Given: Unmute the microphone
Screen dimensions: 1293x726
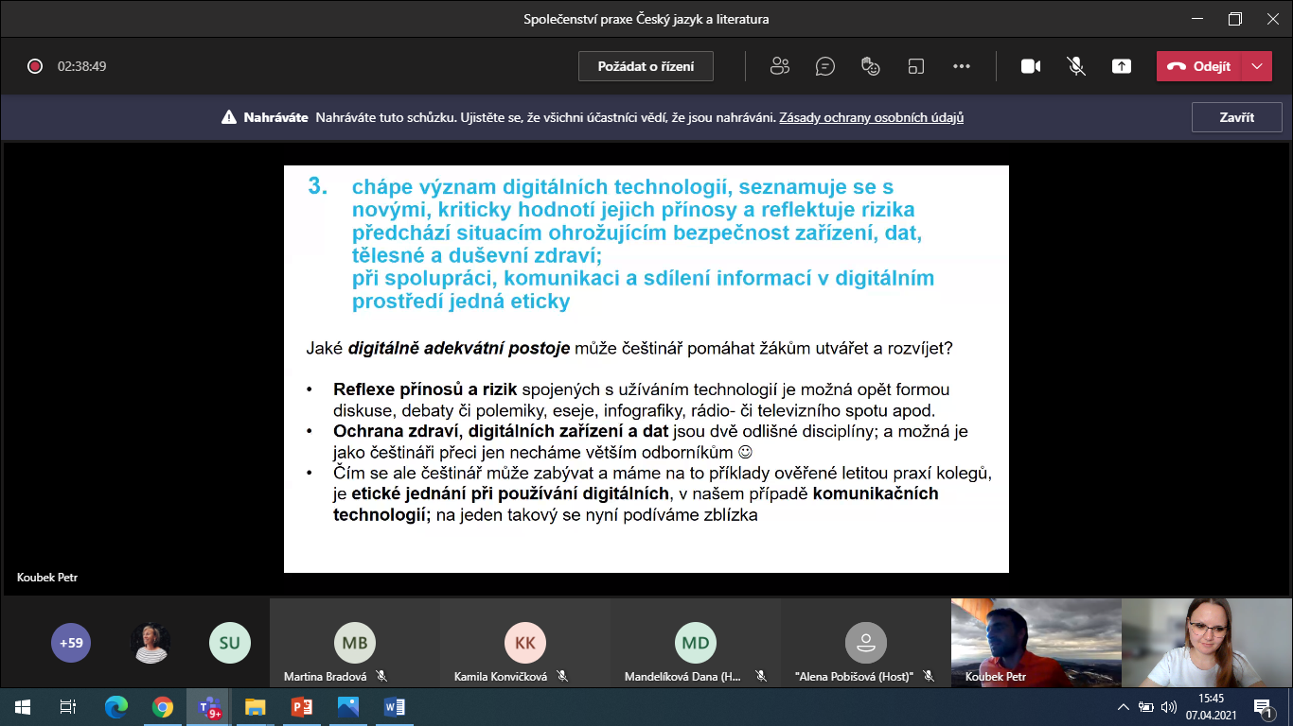Looking at the screenshot, I should point(1076,66).
